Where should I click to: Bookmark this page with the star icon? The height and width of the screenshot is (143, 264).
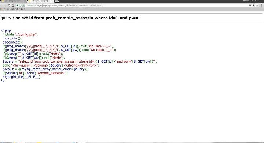click(x=257, y=5)
